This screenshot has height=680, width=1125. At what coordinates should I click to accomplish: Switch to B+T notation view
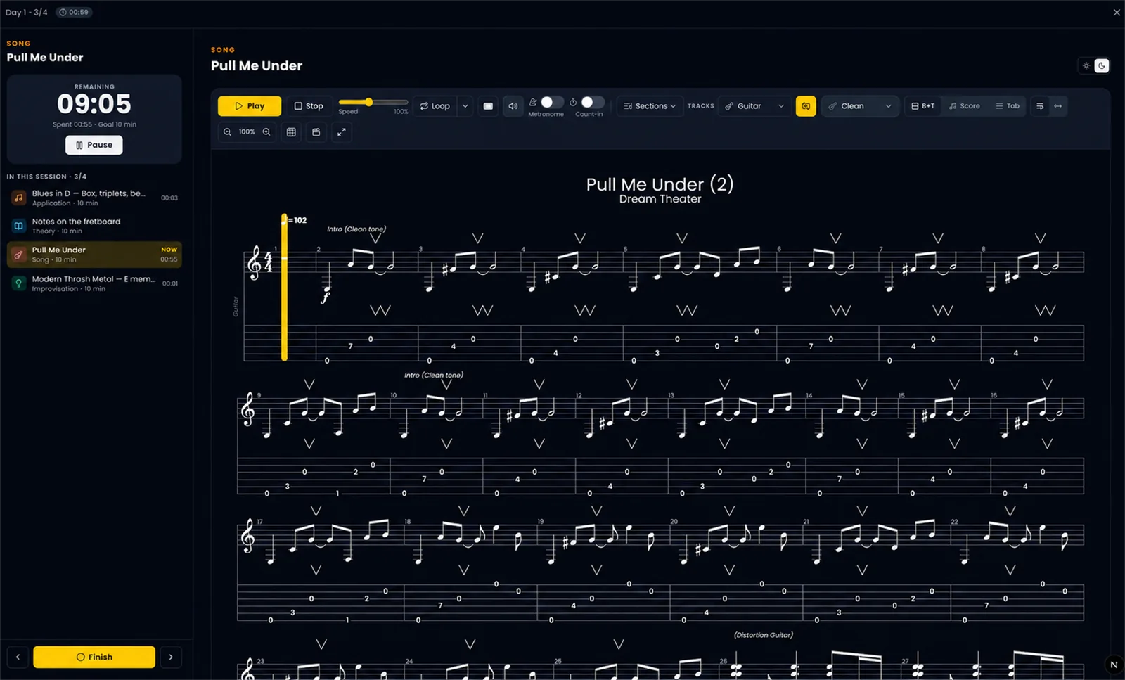coord(922,106)
